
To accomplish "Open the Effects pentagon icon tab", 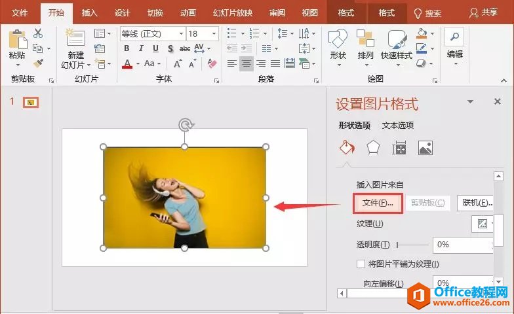I will click(372, 148).
